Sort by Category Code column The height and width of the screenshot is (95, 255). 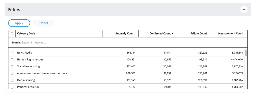26,34
